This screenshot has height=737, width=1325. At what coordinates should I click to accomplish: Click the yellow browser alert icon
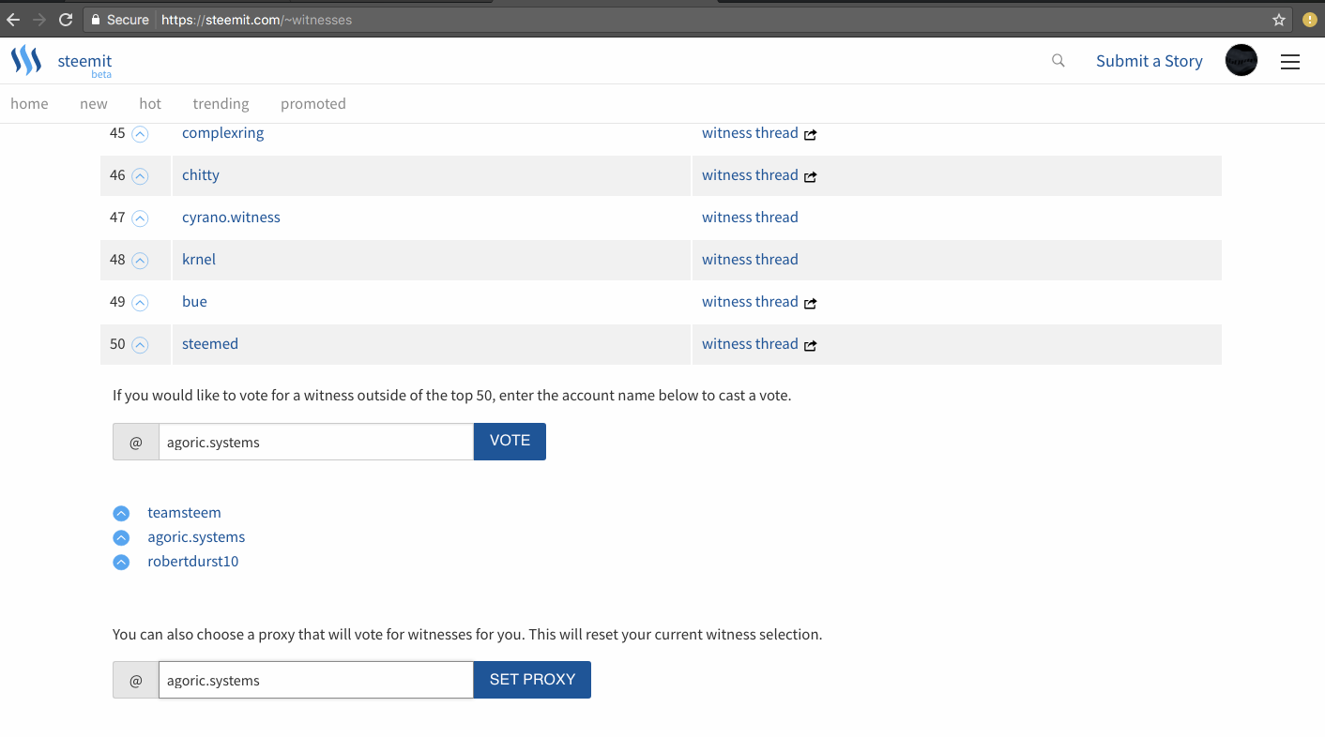[1310, 20]
